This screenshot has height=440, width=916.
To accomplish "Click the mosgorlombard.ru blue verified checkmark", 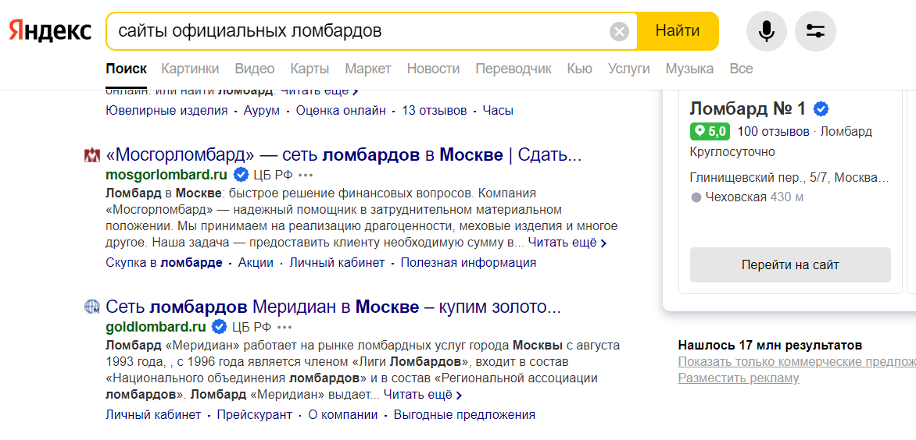I will pyautogui.click(x=240, y=174).
